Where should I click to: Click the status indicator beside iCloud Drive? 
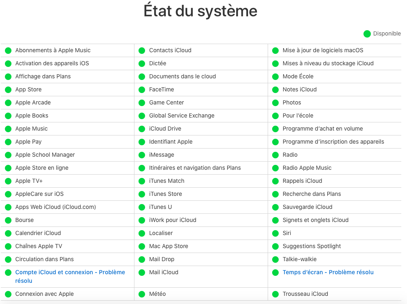[x=142, y=129]
